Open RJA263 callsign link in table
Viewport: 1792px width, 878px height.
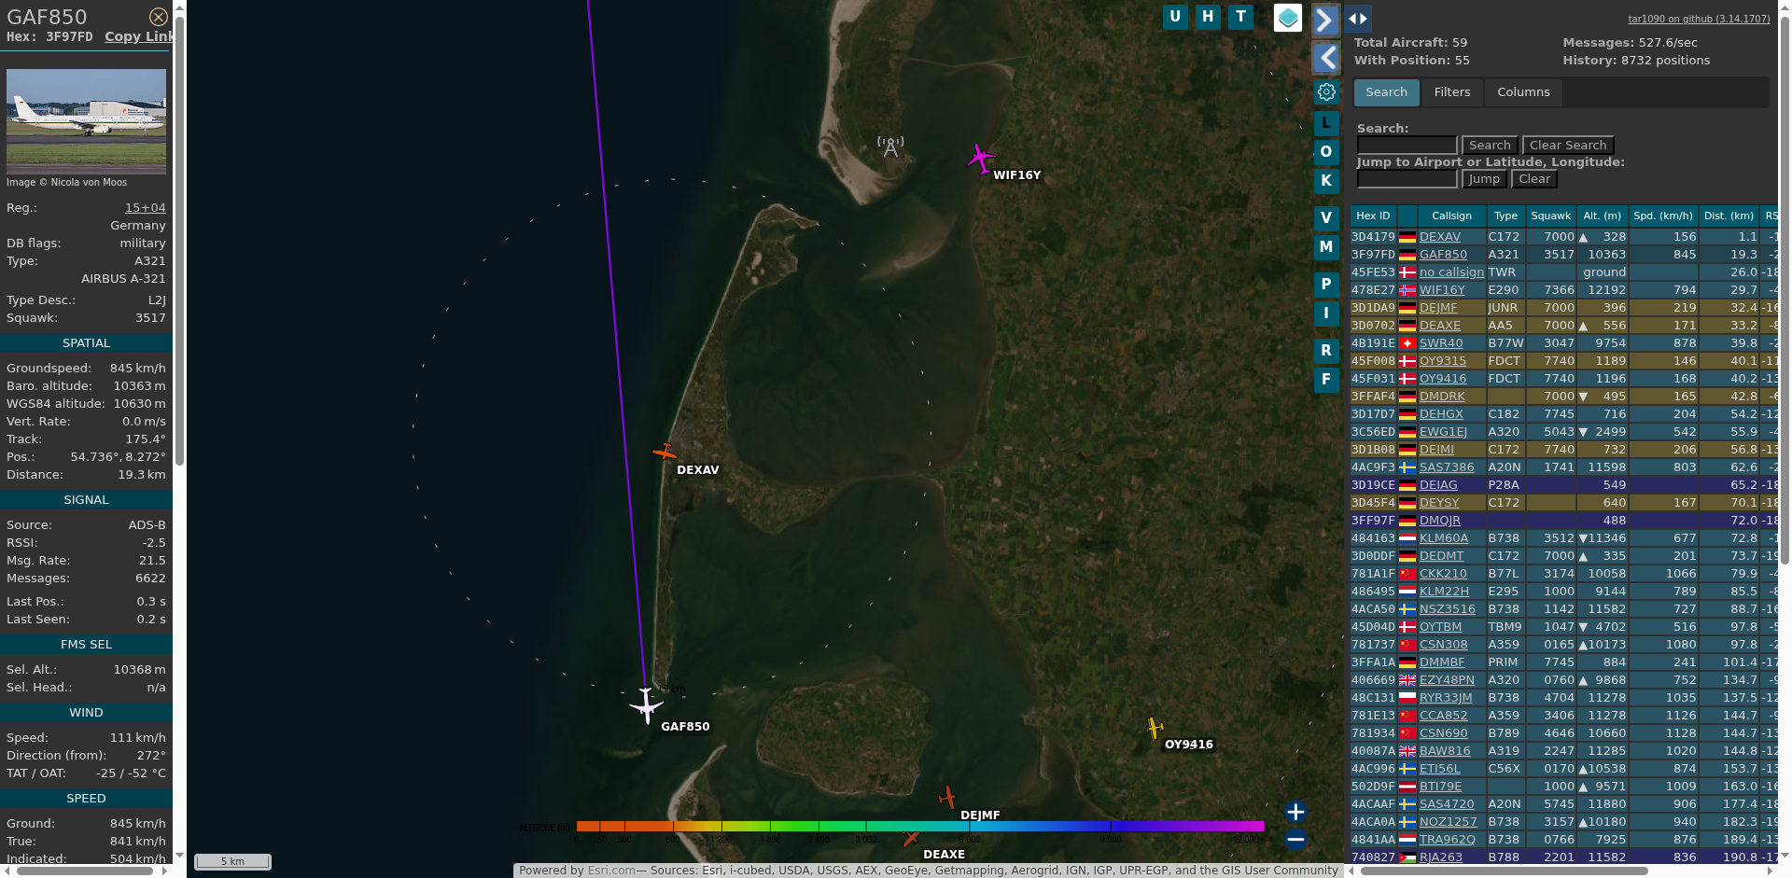click(x=1441, y=857)
